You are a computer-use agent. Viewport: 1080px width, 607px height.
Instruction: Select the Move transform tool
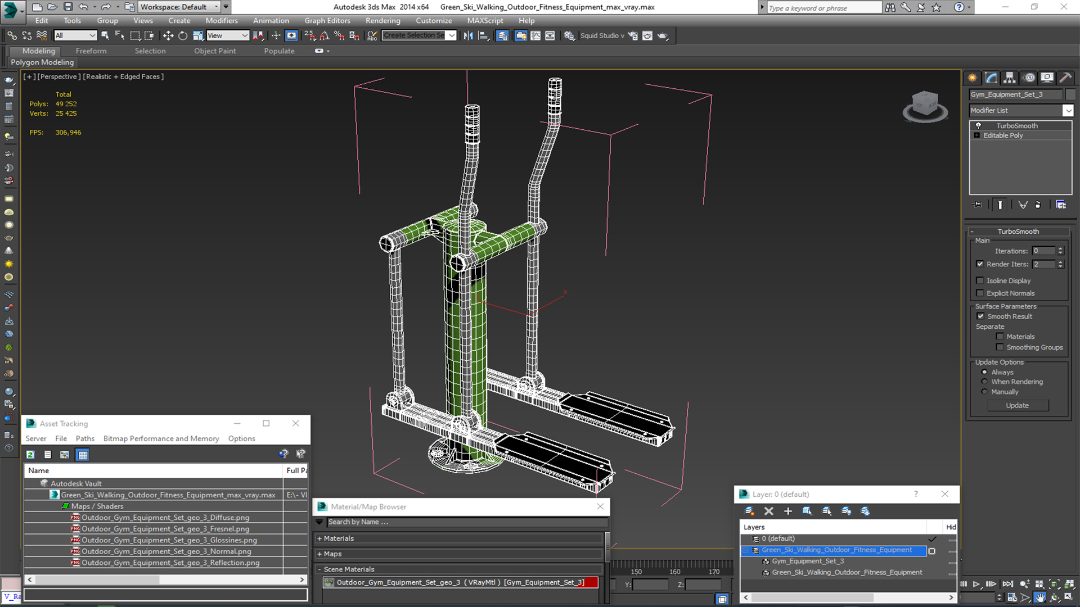pyautogui.click(x=168, y=35)
